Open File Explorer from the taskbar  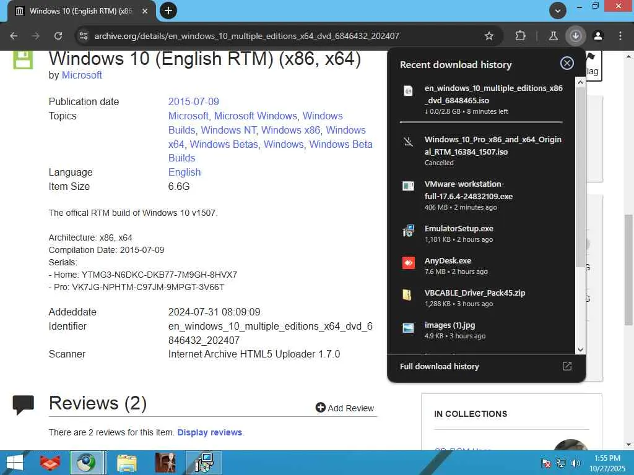click(127, 463)
